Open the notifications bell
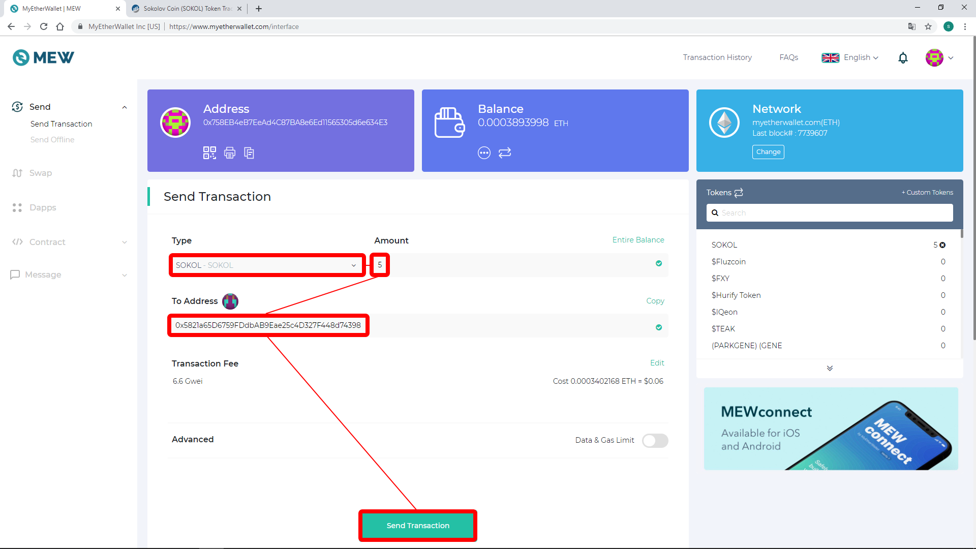976x549 pixels. pyautogui.click(x=903, y=58)
